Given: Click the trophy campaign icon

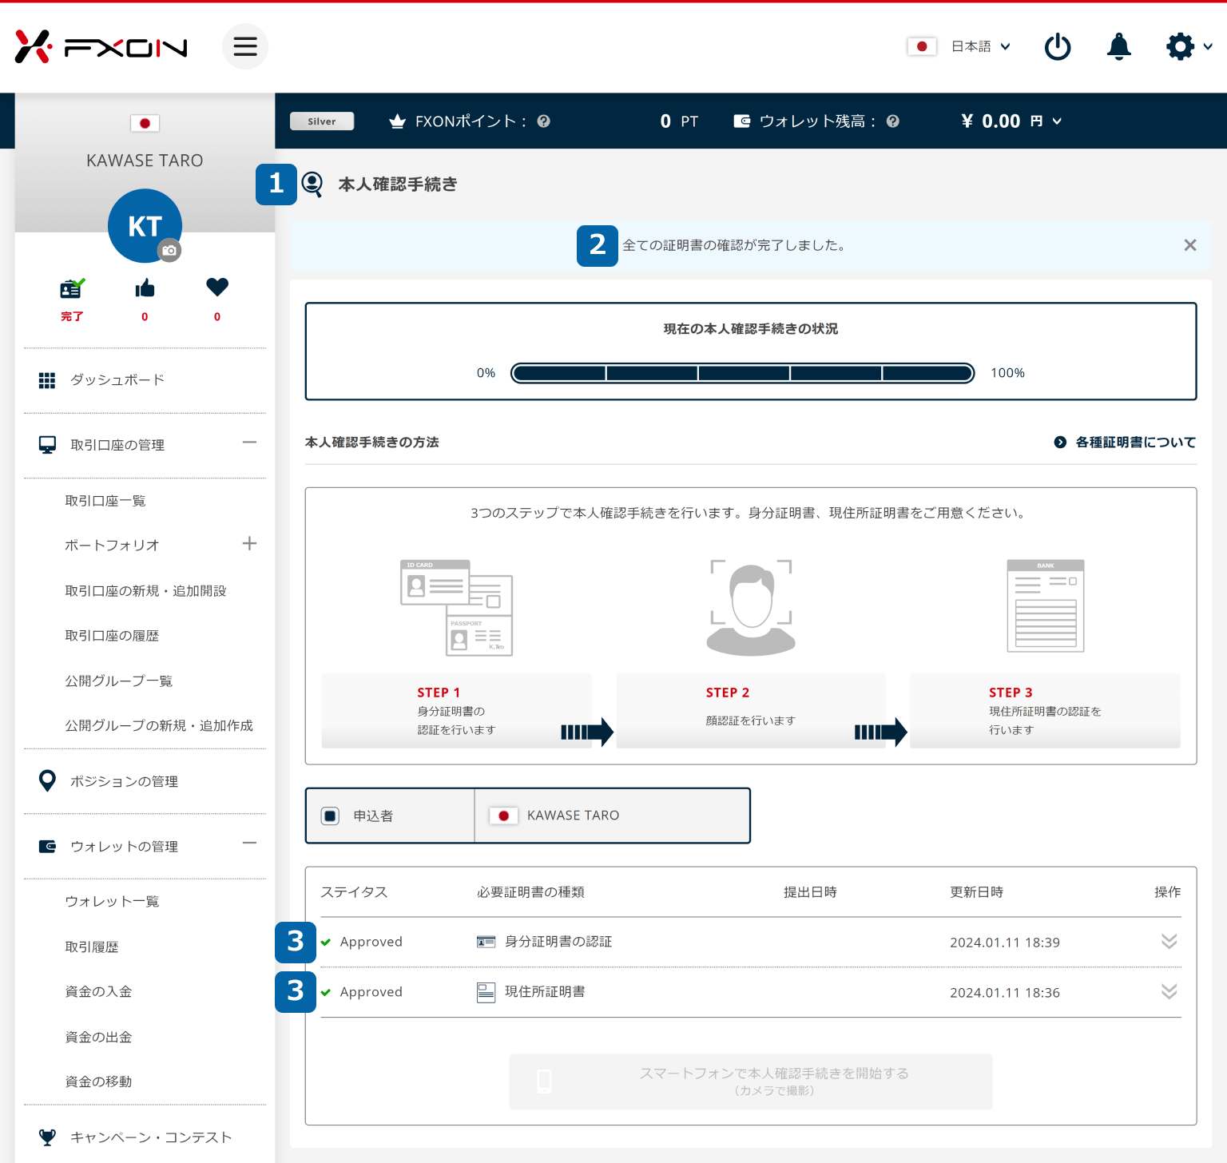Looking at the screenshot, I should point(47,1137).
